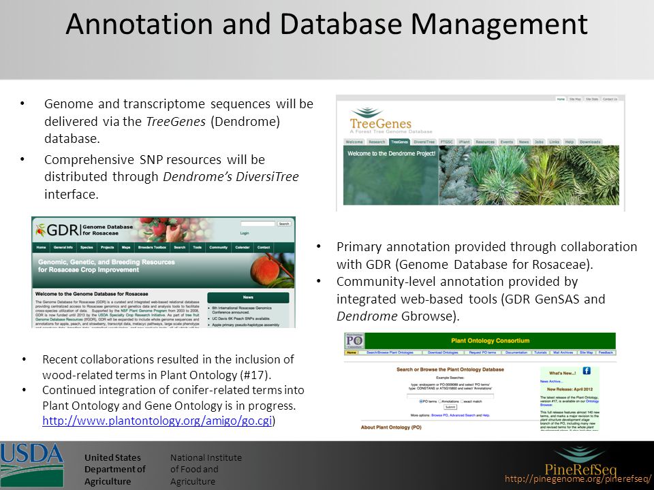Open Maps in GDR navigation
Screen dimensions: 654x490
coord(126,247)
